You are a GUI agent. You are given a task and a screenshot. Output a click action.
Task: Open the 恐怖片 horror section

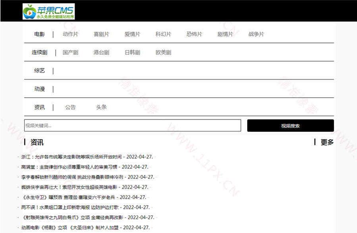click(194, 34)
